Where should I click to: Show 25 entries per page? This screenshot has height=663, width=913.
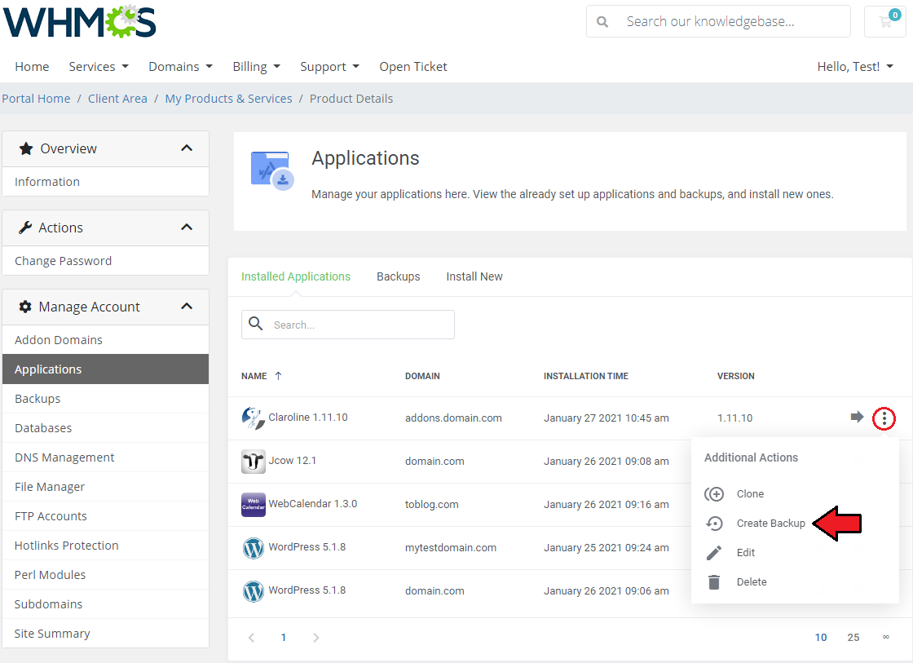click(x=853, y=638)
